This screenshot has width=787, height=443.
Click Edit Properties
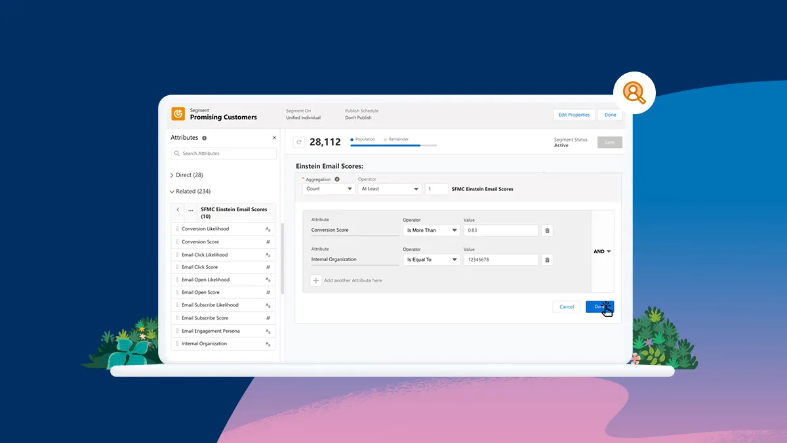574,114
